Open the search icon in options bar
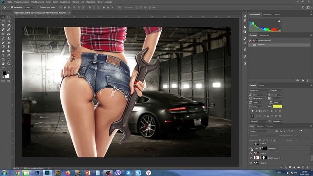This screenshot has width=313, height=176. point(303,7)
